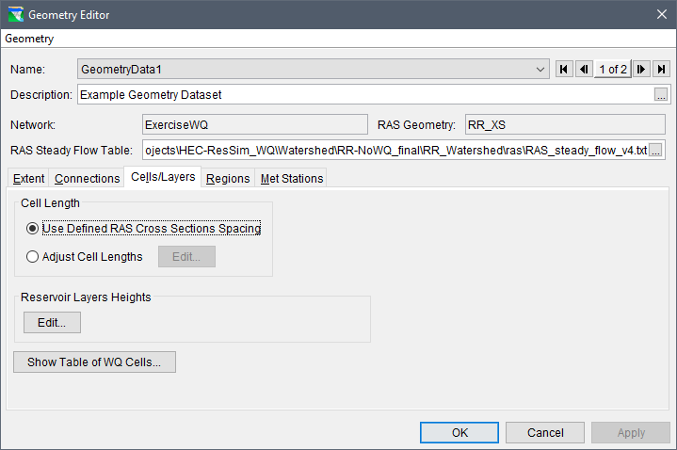Open the Name dropdown GeometryData1
677x450 pixels.
314,69
